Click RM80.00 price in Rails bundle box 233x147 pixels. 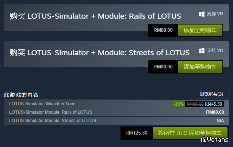coord(163,30)
